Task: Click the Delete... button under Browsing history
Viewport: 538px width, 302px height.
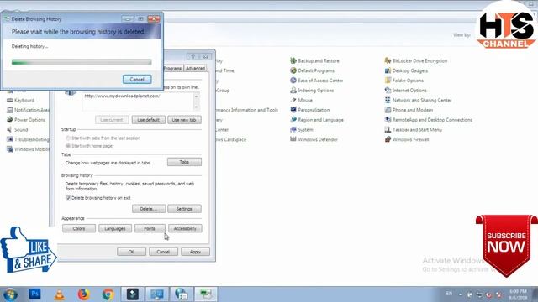Action: [x=149, y=209]
